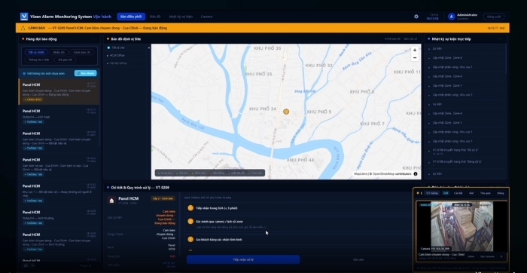This screenshot has width=527, height=273.
Task: Click Thu gọn in camera popup
Action: point(486,193)
